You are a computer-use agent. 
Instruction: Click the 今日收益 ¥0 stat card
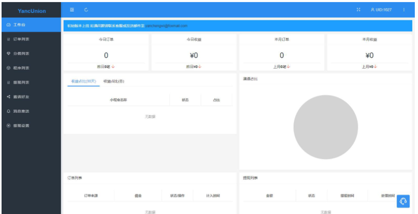[x=194, y=52]
